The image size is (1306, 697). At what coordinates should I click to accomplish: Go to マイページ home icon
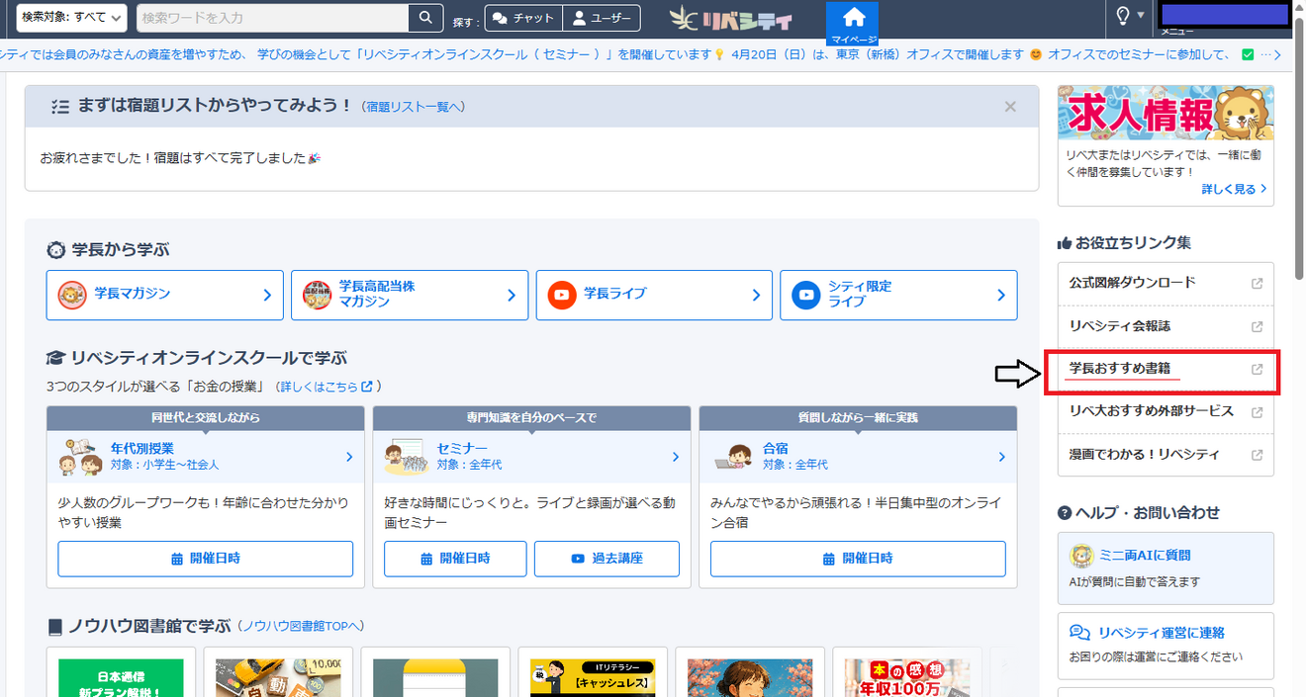click(854, 22)
